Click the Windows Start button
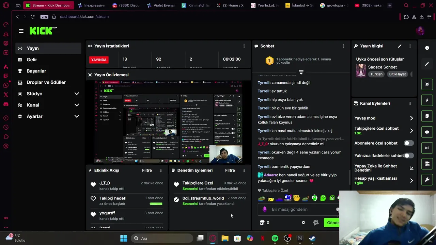The height and width of the screenshot is (245, 436). 124,238
